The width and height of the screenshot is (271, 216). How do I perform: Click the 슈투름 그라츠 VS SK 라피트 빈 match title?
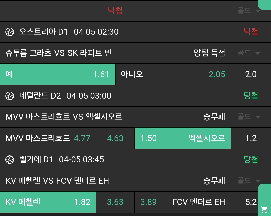click(58, 53)
